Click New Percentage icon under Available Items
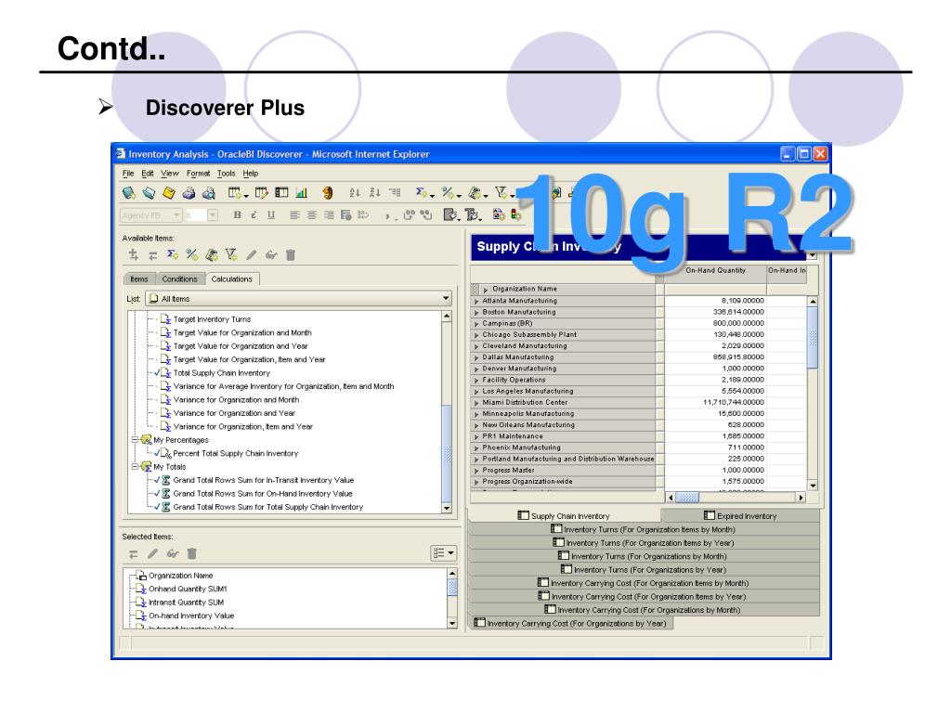This screenshot has height=713, width=951. tap(191, 254)
